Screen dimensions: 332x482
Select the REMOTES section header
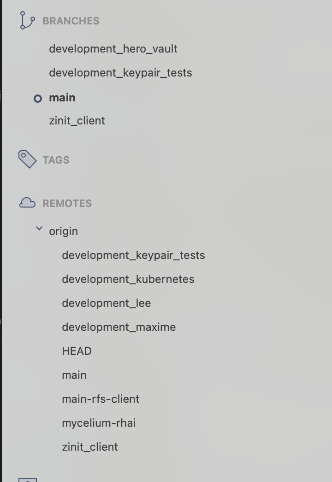67,203
